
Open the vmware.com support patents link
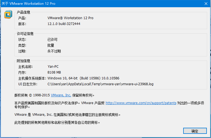point(141,103)
